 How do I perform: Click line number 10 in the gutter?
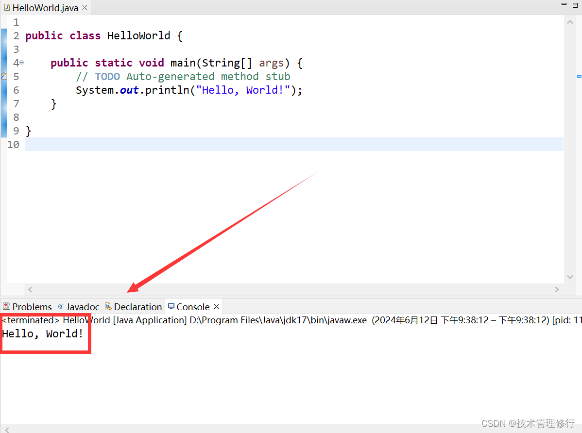click(13, 144)
